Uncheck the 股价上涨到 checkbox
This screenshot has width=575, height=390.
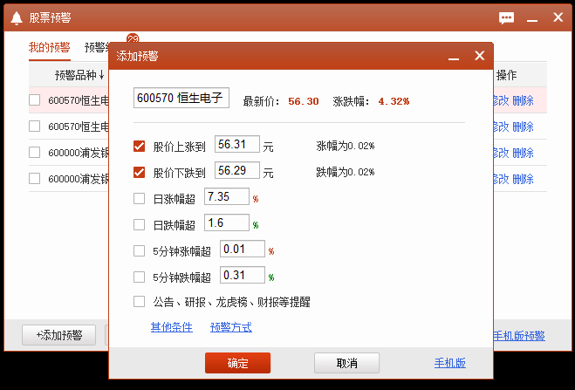point(140,146)
